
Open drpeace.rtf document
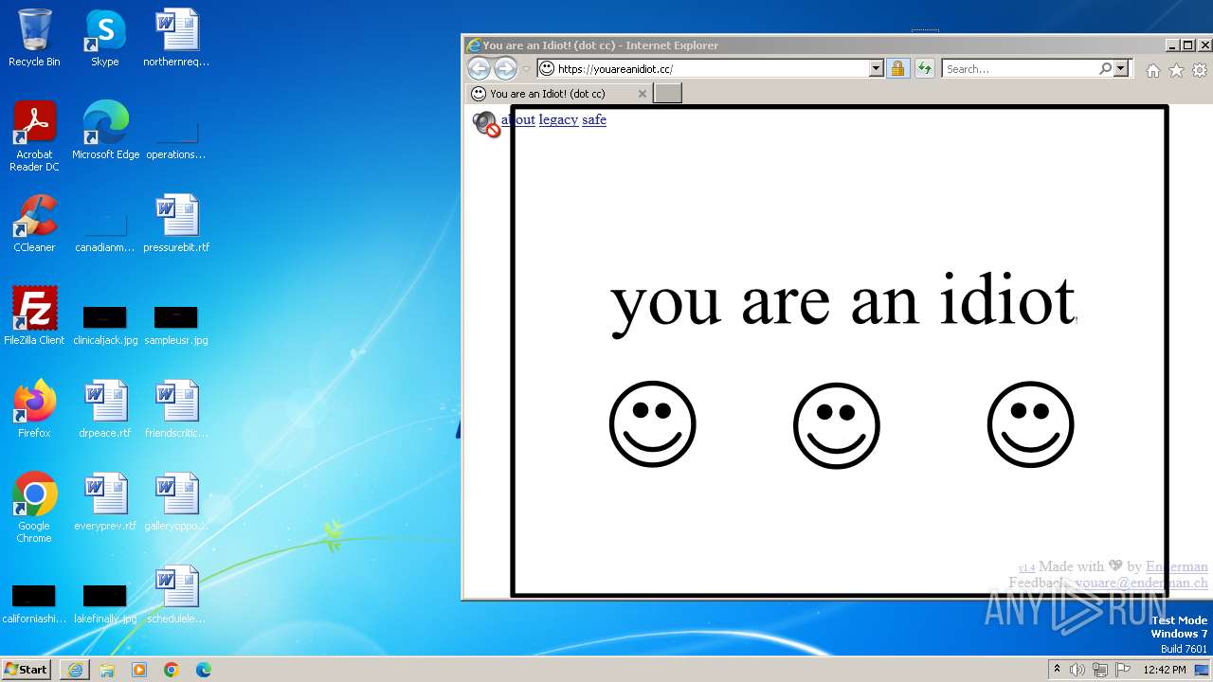pos(105,409)
